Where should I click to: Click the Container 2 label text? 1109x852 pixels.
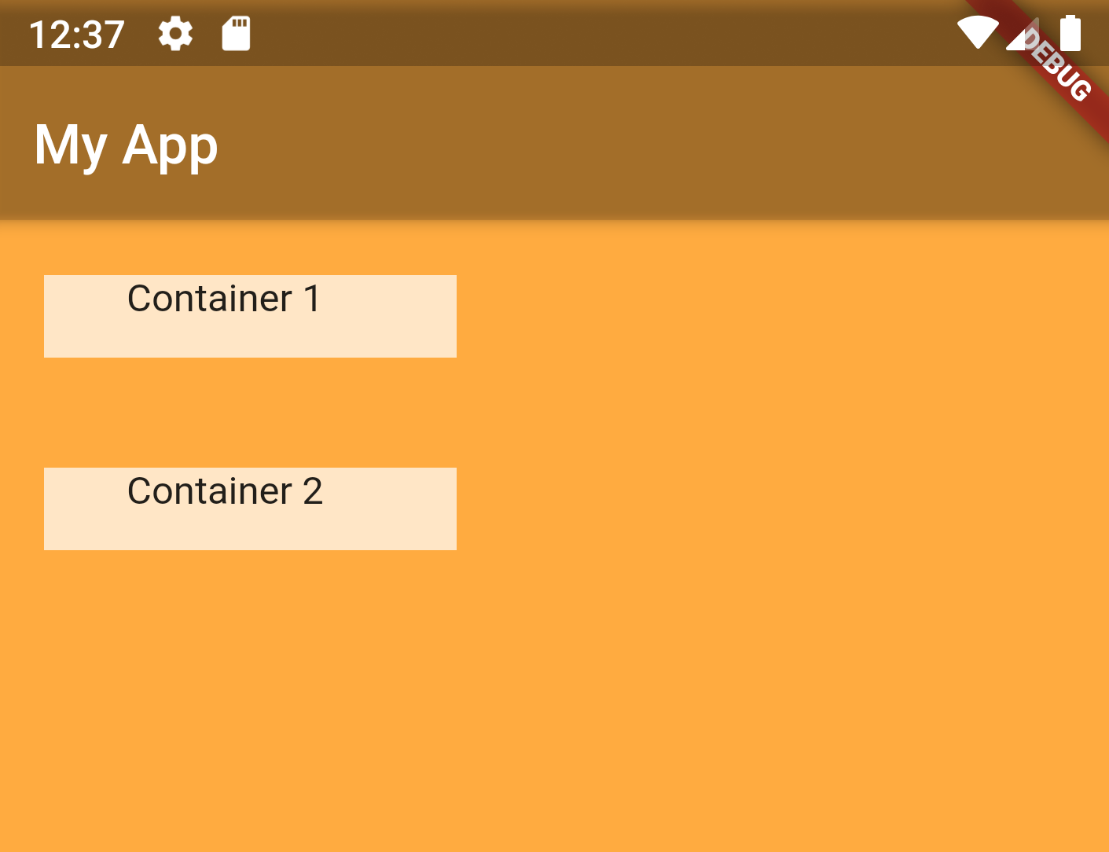point(226,491)
